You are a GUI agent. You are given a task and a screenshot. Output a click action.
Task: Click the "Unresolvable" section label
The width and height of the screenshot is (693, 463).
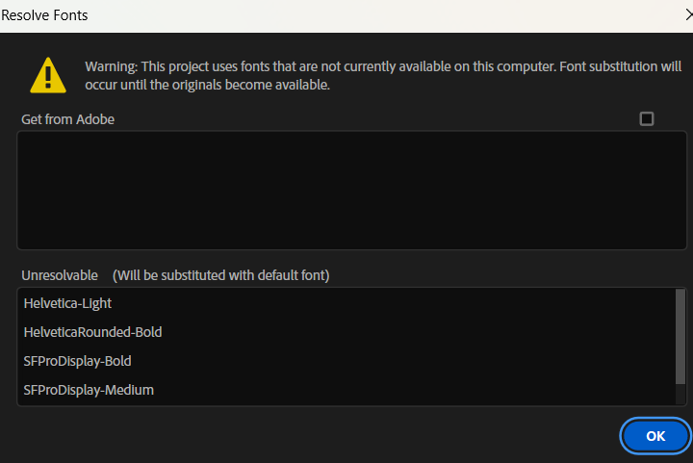pyautogui.click(x=60, y=275)
